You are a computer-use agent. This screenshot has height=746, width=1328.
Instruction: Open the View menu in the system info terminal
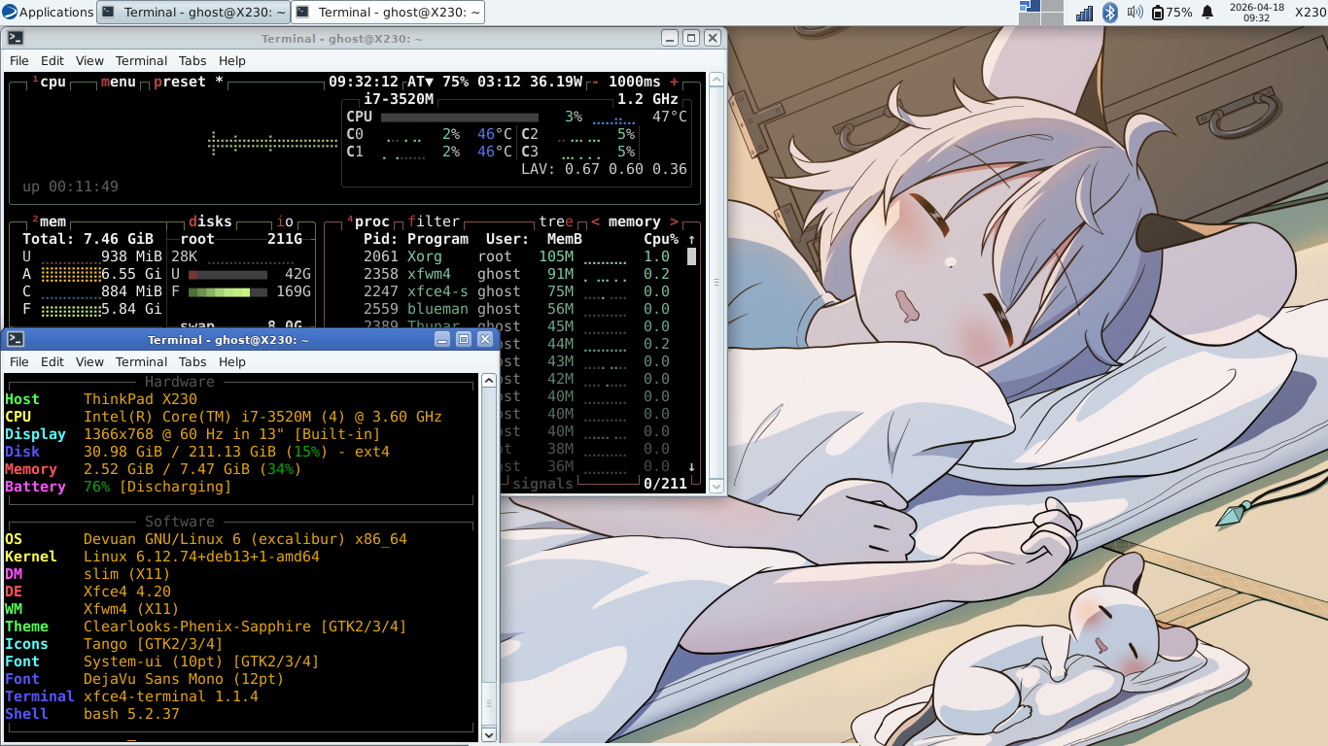point(89,361)
